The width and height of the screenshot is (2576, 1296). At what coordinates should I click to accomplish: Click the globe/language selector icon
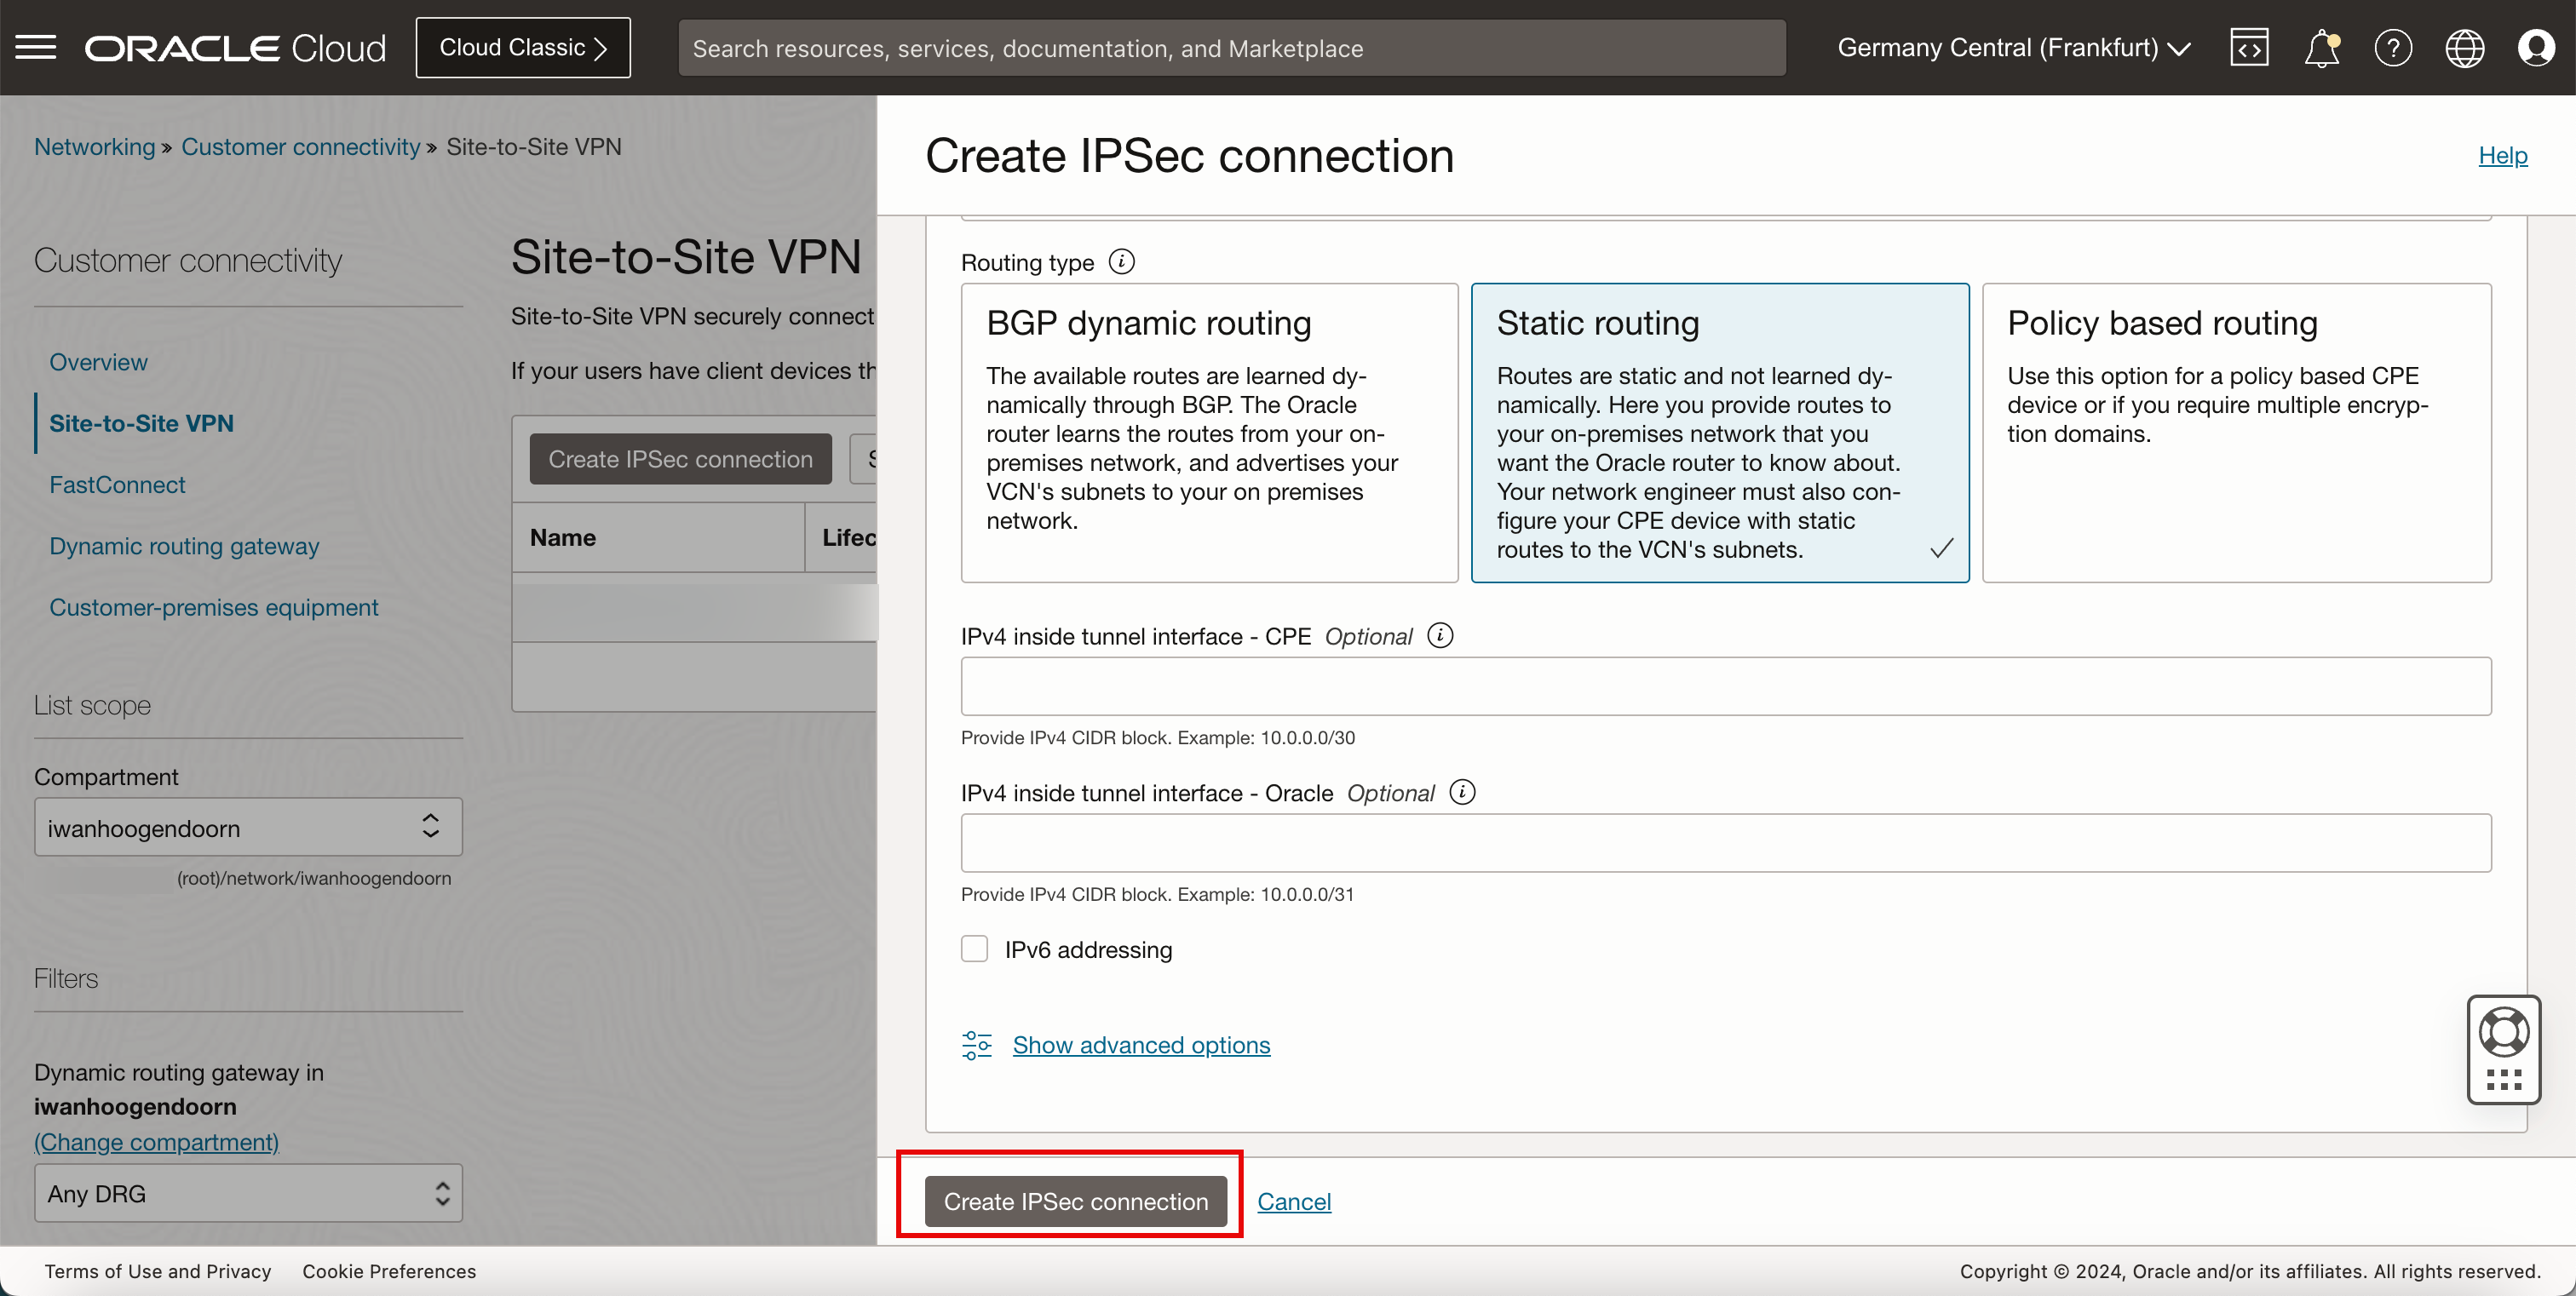2465,48
